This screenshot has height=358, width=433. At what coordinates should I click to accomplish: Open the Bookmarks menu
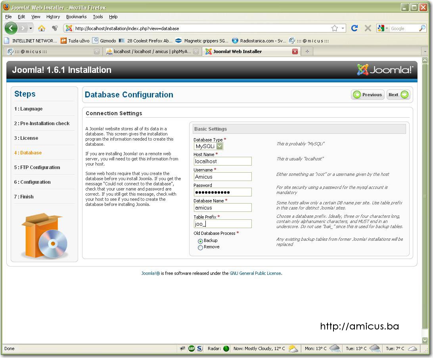pyautogui.click(x=76, y=17)
